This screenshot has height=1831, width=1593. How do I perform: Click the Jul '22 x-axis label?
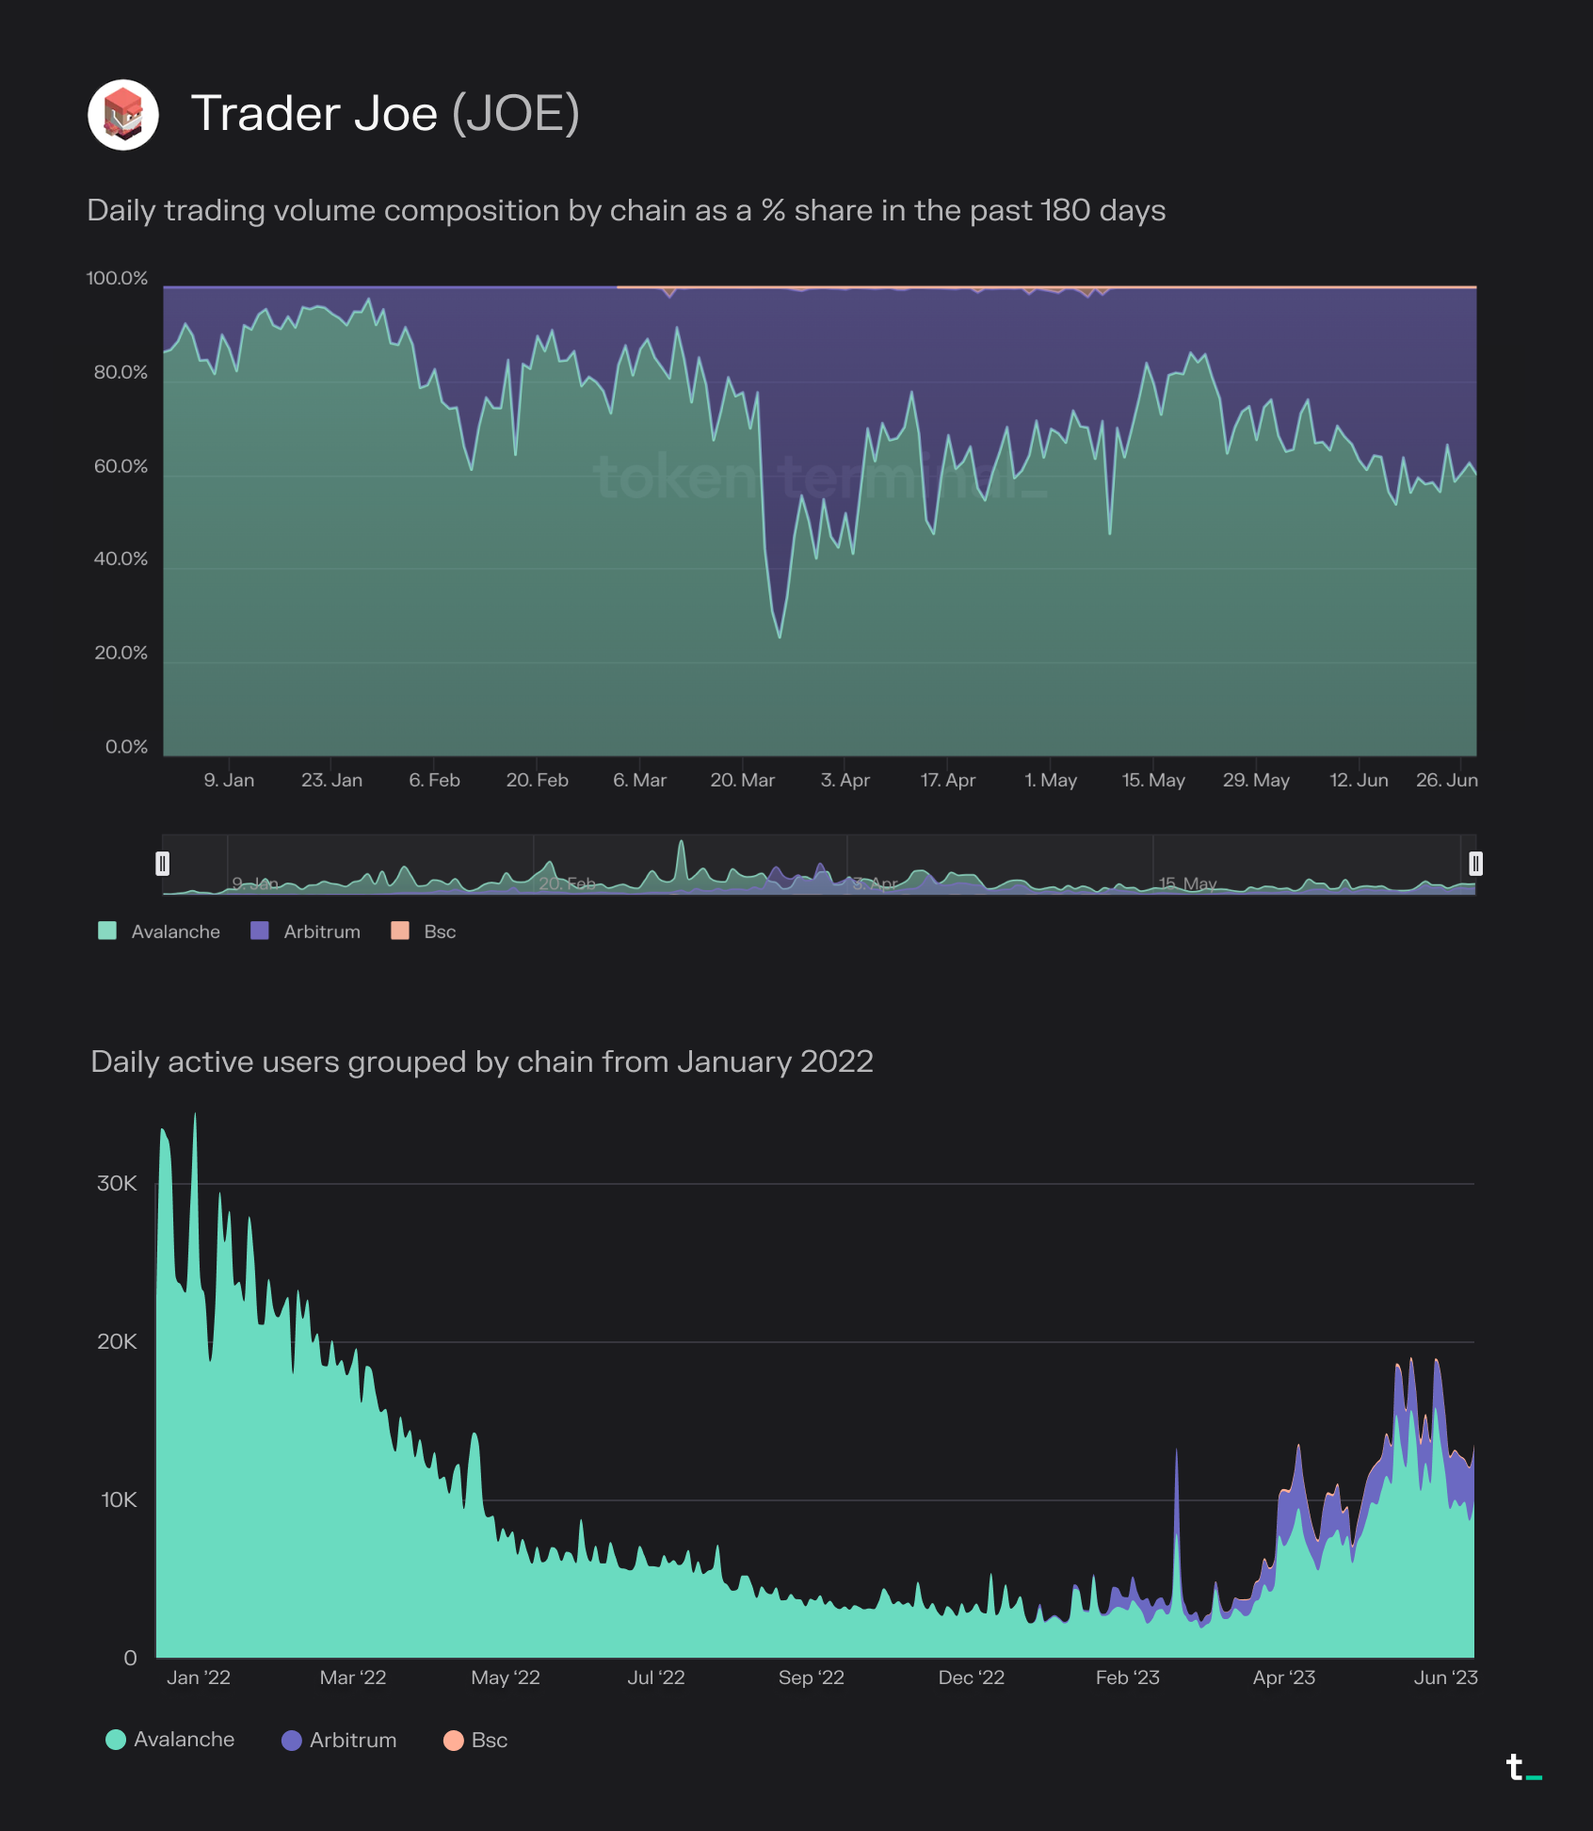pos(655,1677)
